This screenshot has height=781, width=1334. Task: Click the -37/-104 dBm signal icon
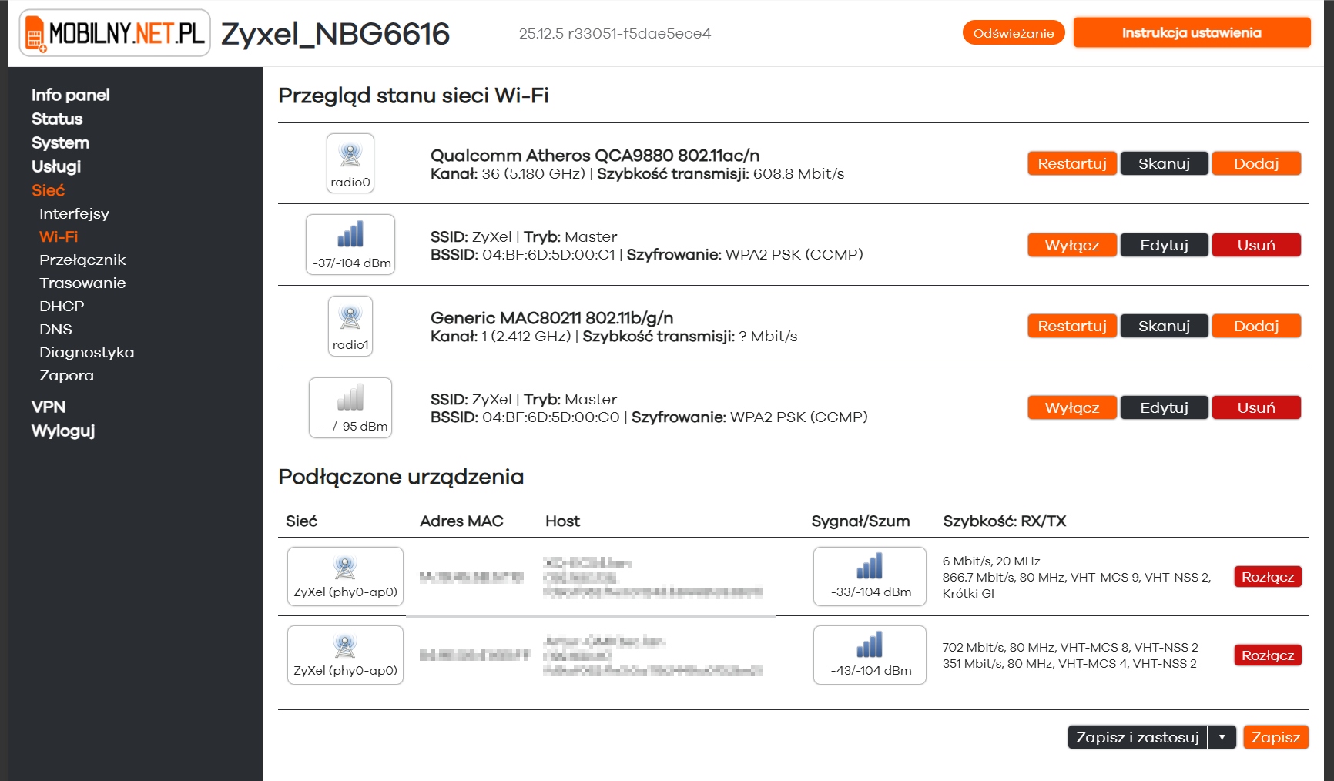(x=350, y=244)
